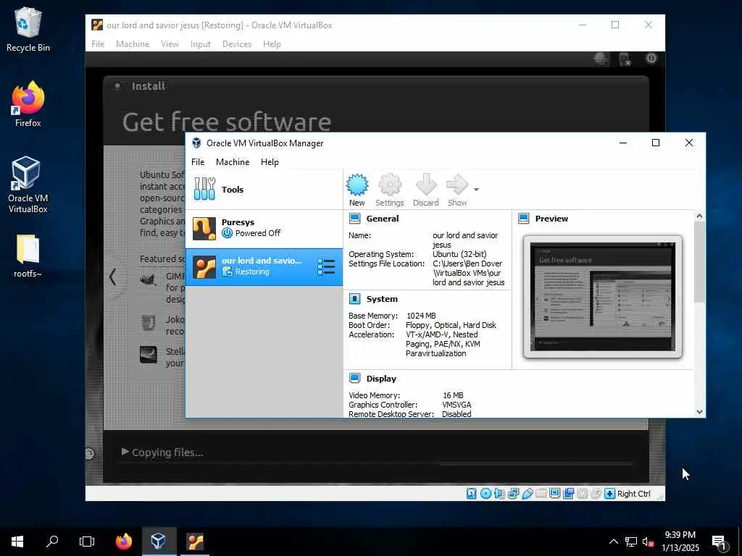Viewport: 742px width, 556px height.
Task: Click the optical disk status icon
Action: coord(485,494)
